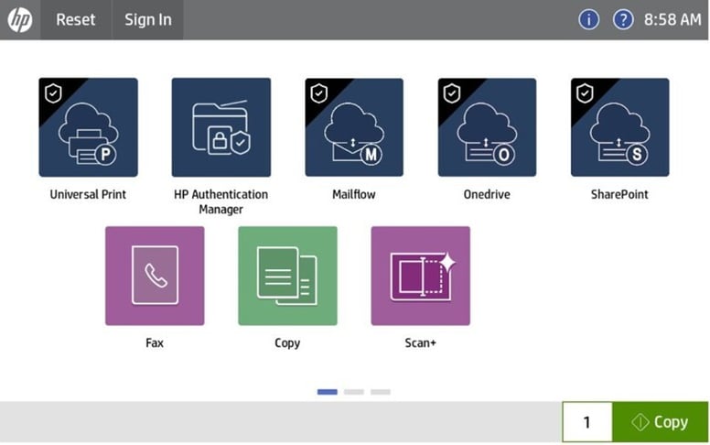Tap the Fax phone icon
This screenshot has height=445, width=710.
click(155, 276)
